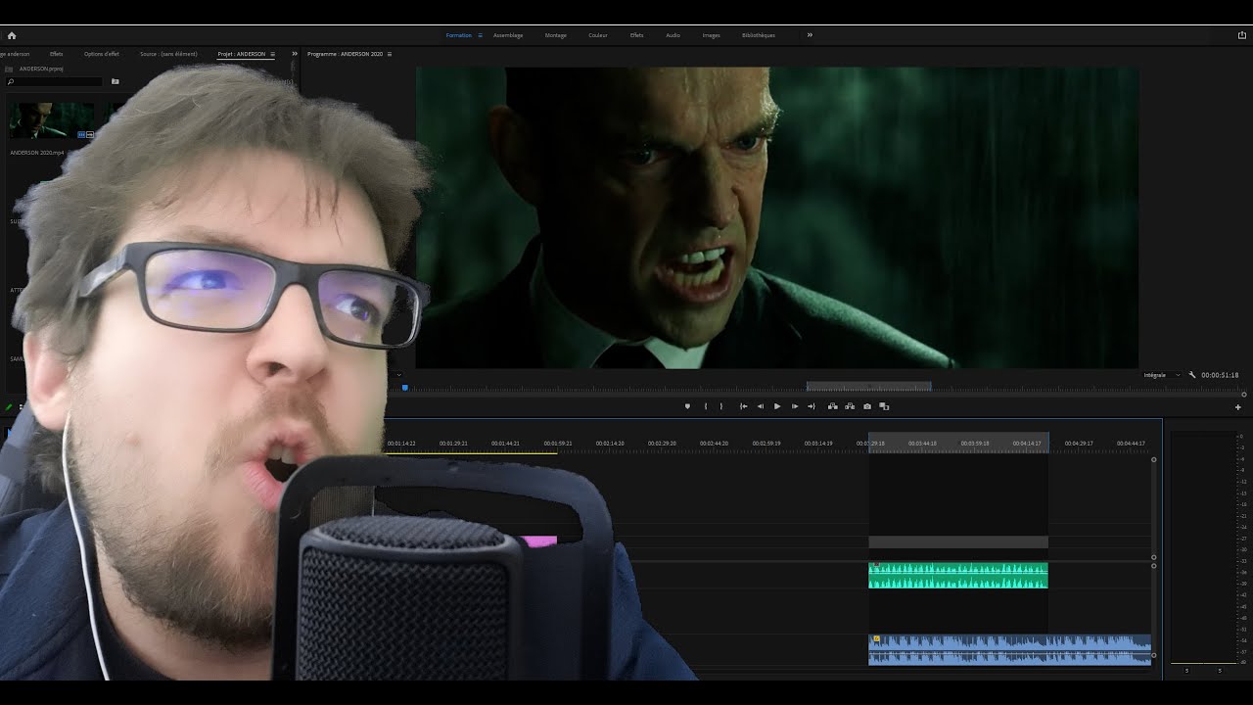Switch to the Montage workspace
1253x705 pixels.
pos(555,35)
